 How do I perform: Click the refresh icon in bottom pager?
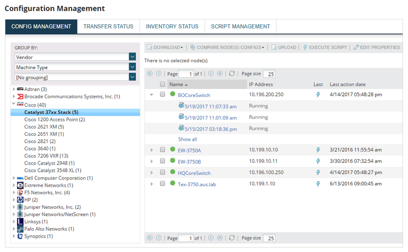click(232, 238)
